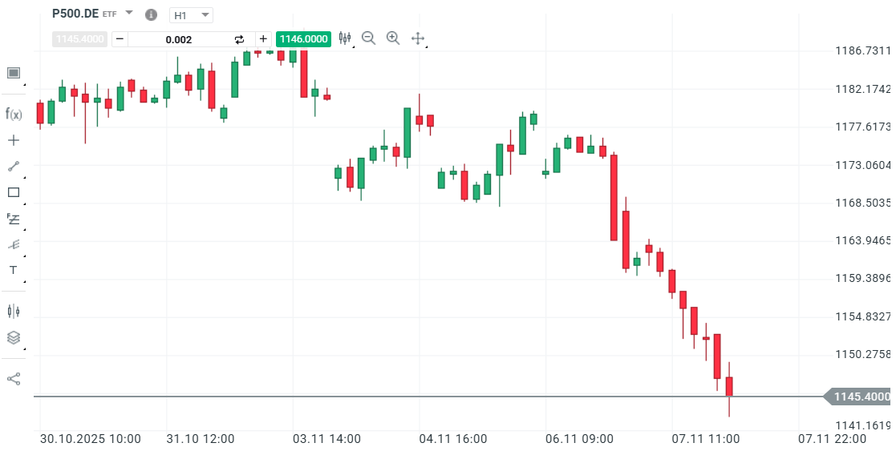
Task: Toggle the volume unit swap arrows
Action: [x=239, y=39]
